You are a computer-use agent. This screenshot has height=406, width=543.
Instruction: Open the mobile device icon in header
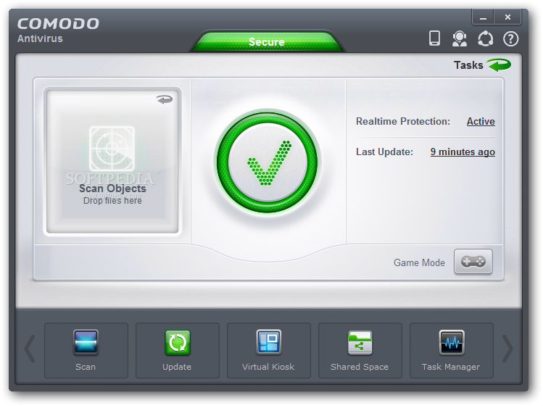point(434,38)
